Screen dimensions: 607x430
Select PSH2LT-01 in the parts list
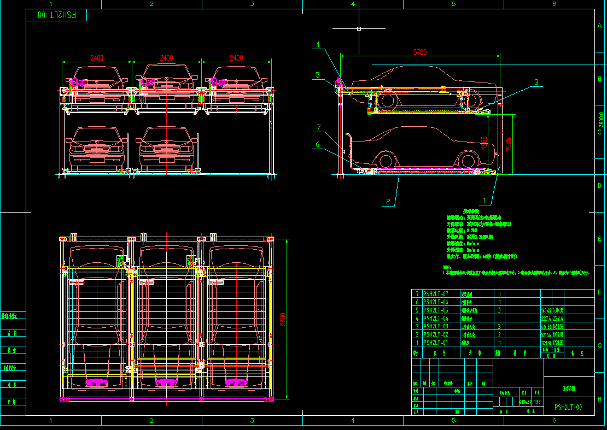click(x=435, y=343)
